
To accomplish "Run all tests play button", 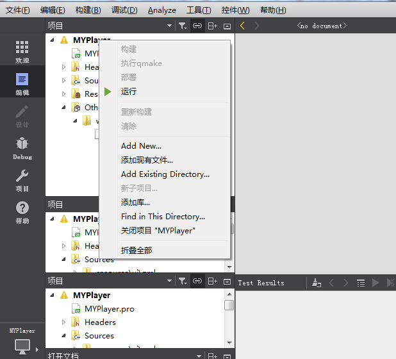I will coord(375,283).
